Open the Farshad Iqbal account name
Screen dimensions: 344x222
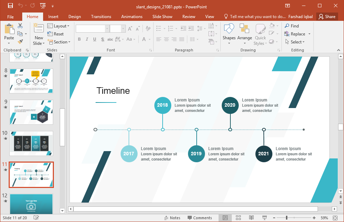[x=301, y=17]
